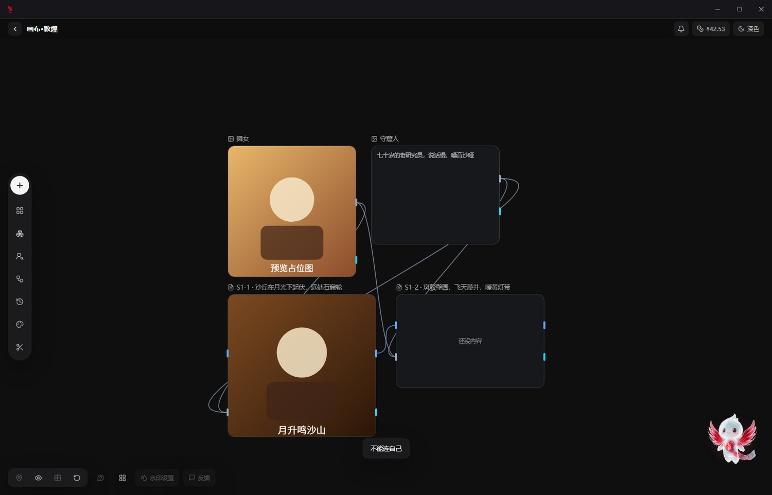Image resolution: width=772 pixels, height=495 pixels.
Task: Select the empty S1-2 node showing 还没内容
Action: click(470, 341)
